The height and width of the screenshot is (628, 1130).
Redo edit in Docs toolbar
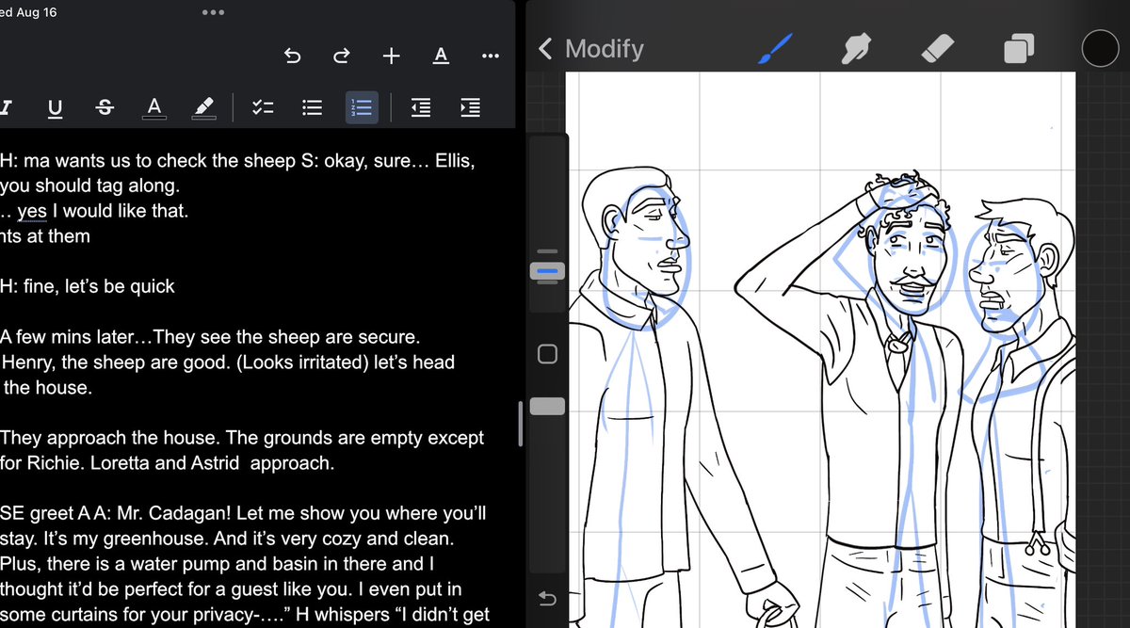click(x=342, y=56)
